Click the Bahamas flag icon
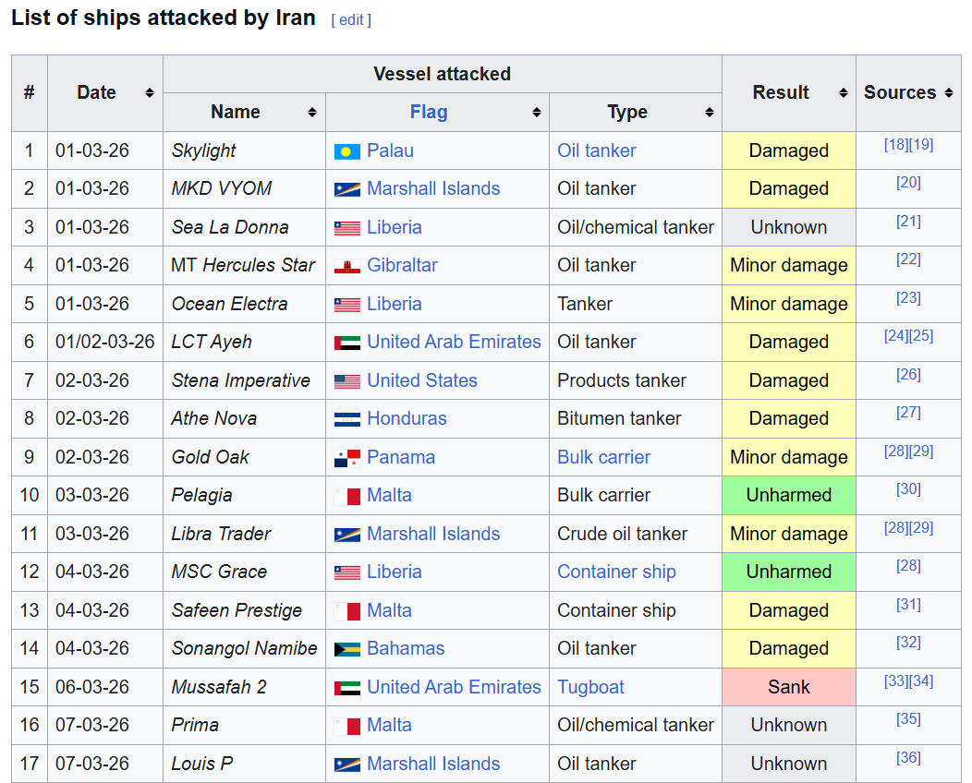This screenshot has height=783, width=972. click(x=347, y=649)
